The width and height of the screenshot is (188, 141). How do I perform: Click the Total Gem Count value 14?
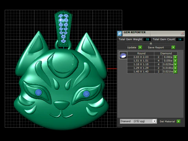pyautogui.click(x=180, y=39)
